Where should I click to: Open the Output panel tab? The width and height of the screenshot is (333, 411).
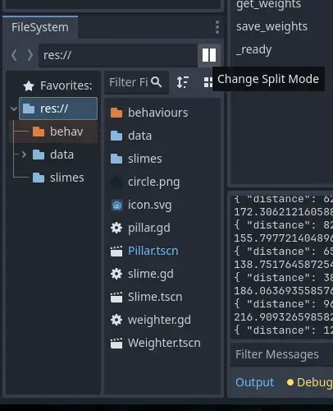pos(255,382)
